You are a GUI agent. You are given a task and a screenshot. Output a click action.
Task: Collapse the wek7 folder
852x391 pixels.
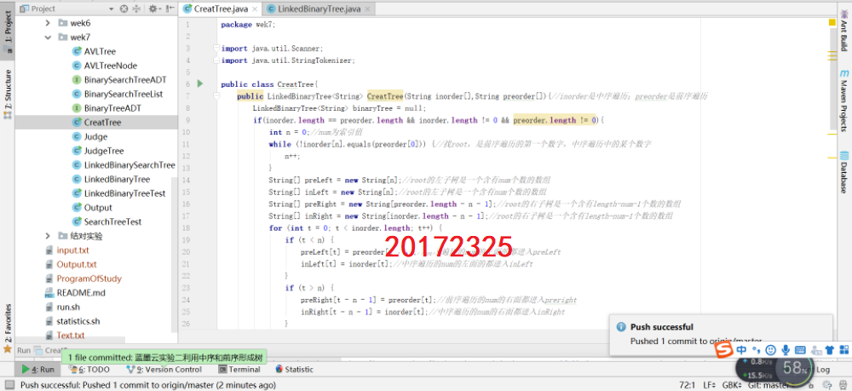point(47,37)
